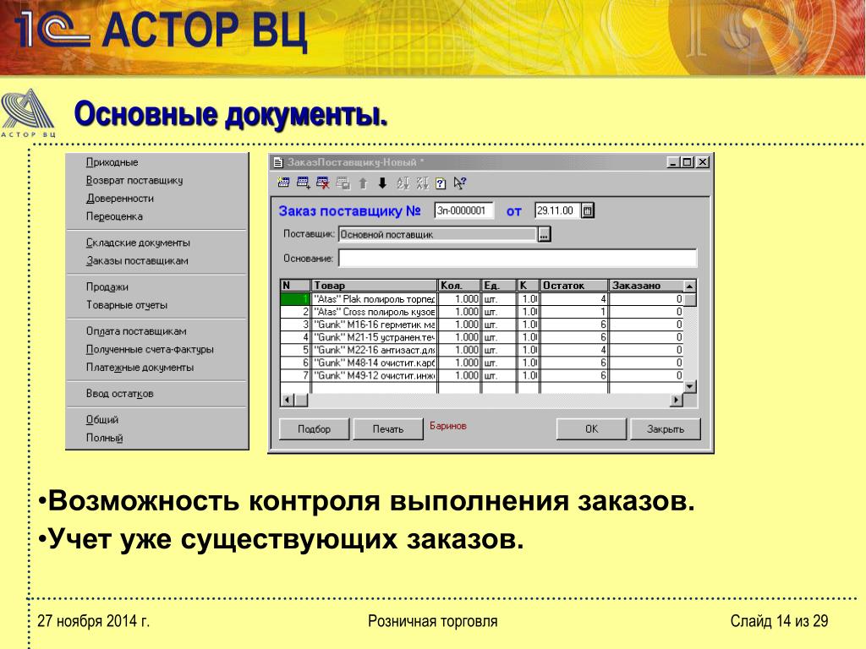Click the Move row down arrow icon

click(382, 183)
